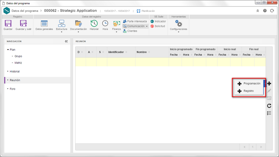Open the help question mark icon

pyautogui.click(x=265, y=11)
